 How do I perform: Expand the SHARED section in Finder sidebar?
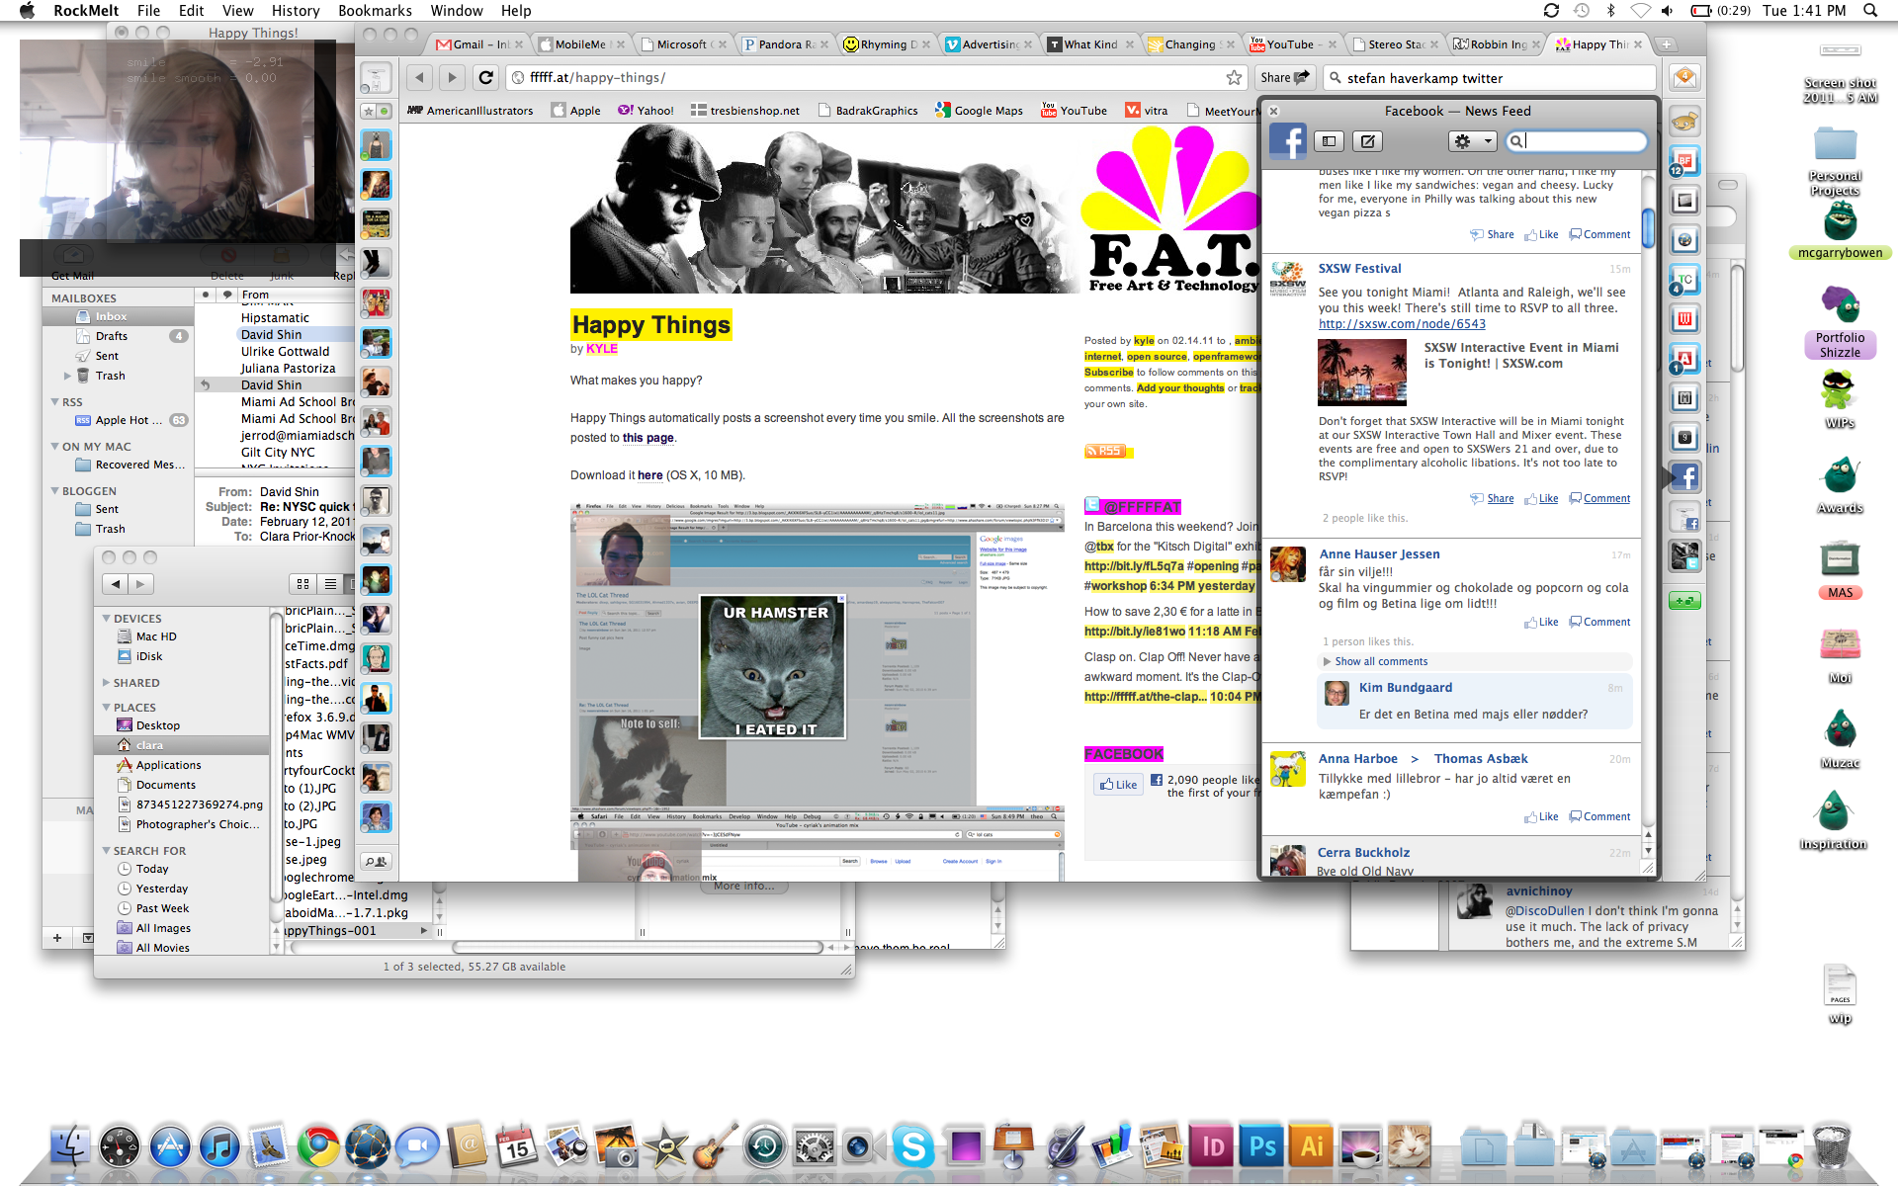pos(107,683)
